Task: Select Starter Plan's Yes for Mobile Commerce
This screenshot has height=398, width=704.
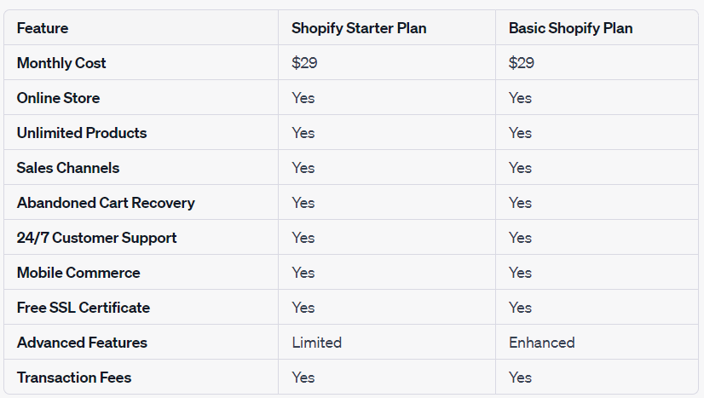Action: click(x=303, y=273)
